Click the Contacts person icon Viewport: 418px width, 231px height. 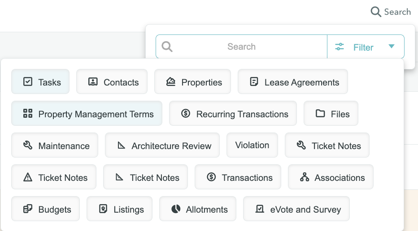pos(93,82)
